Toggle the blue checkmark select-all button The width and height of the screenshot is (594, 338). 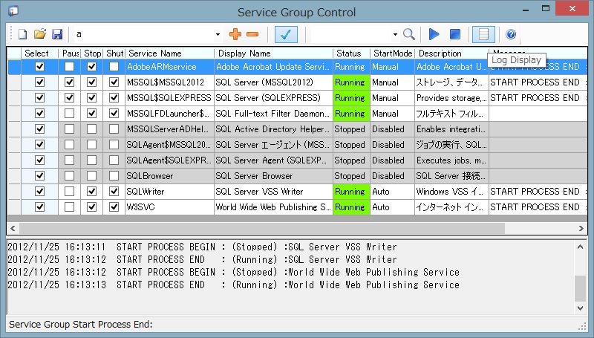point(286,34)
